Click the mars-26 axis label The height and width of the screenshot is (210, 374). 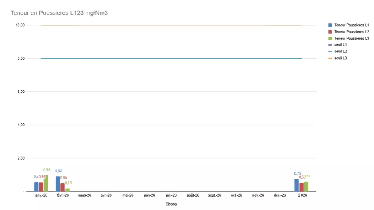[84, 195]
